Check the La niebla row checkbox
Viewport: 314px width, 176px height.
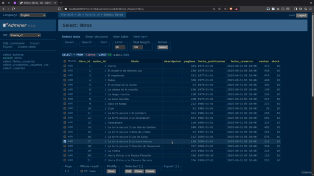(x=65, y=151)
